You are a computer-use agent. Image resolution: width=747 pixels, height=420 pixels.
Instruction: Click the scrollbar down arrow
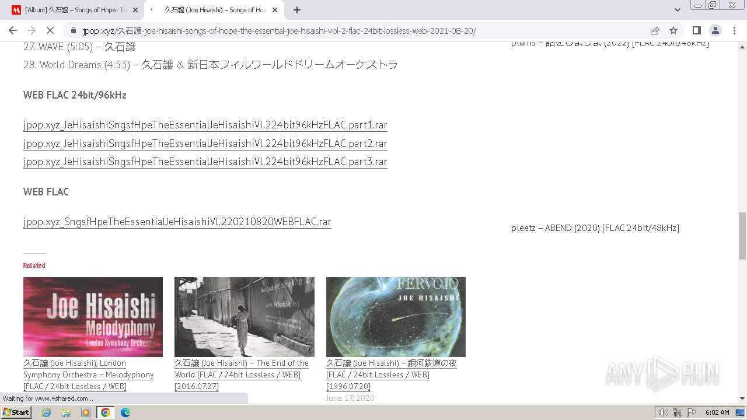point(742,399)
